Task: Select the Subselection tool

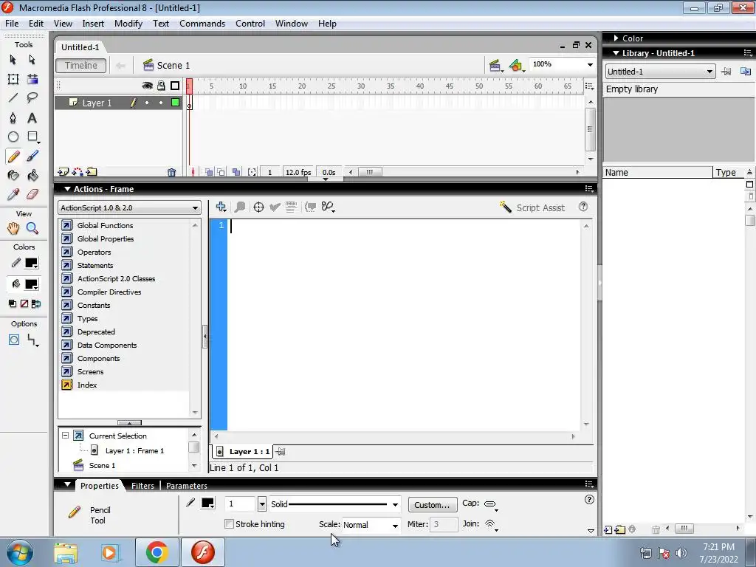Action: tap(32, 59)
